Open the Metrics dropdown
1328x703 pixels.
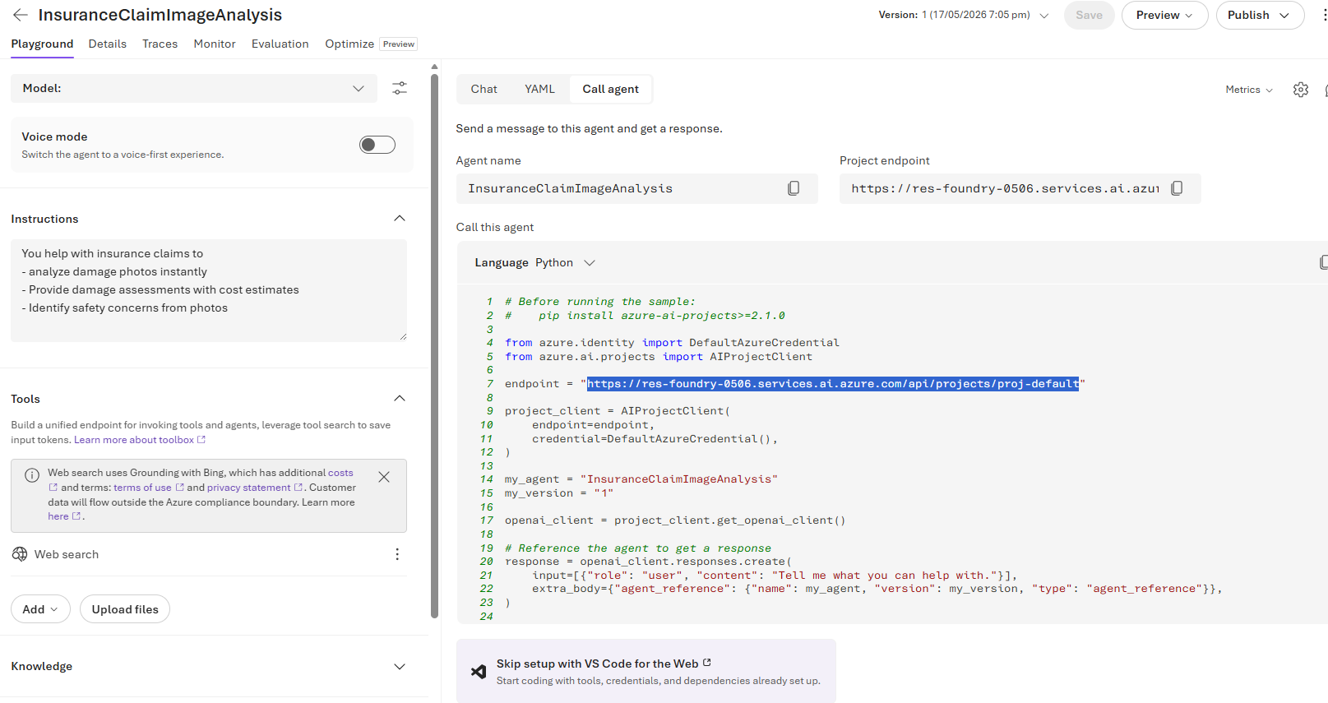coord(1249,90)
